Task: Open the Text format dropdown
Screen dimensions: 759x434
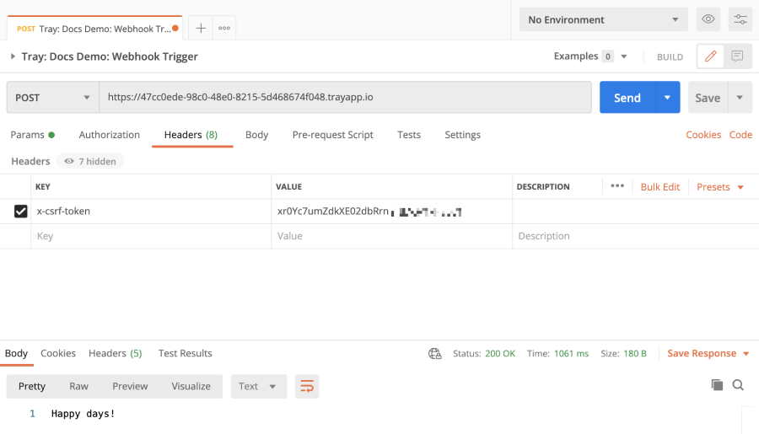Action: [x=258, y=386]
